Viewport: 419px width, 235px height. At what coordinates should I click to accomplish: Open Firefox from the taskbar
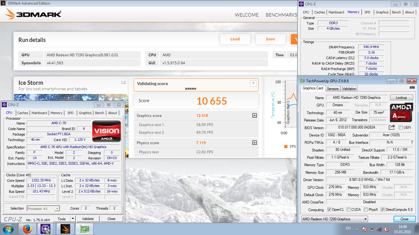(x=27, y=229)
